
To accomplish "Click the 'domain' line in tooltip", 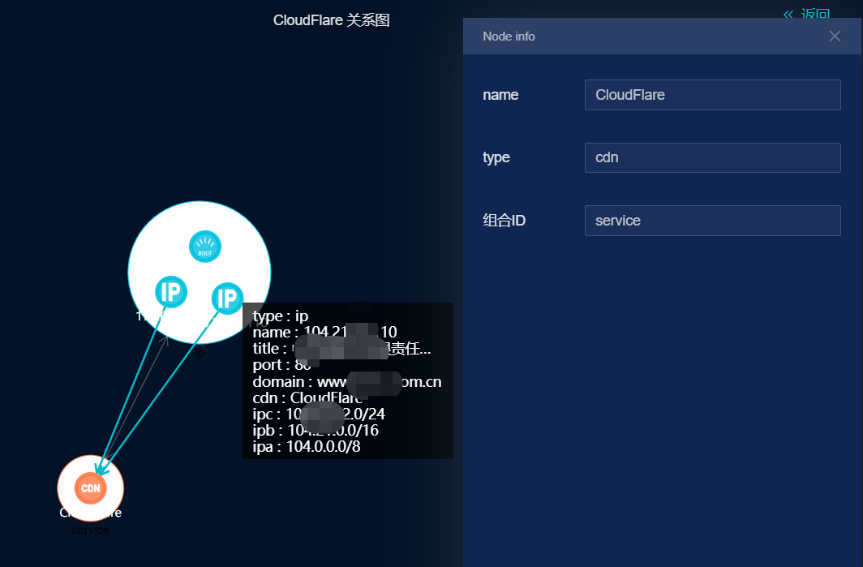I will (x=347, y=381).
